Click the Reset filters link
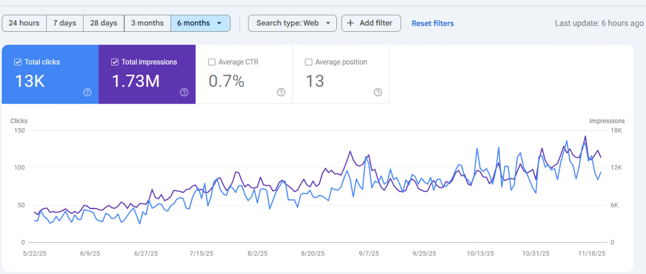Image resolution: width=646 pixels, height=274 pixels. 432,23
